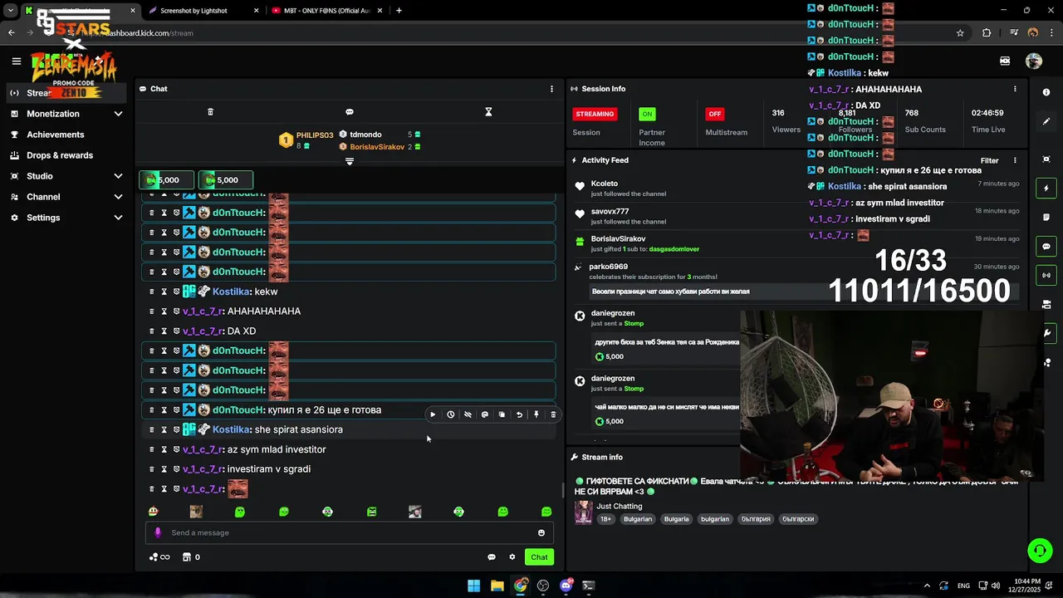Open Discord from the taskbar
1063x598 pixels.
[x=566, y=586]
